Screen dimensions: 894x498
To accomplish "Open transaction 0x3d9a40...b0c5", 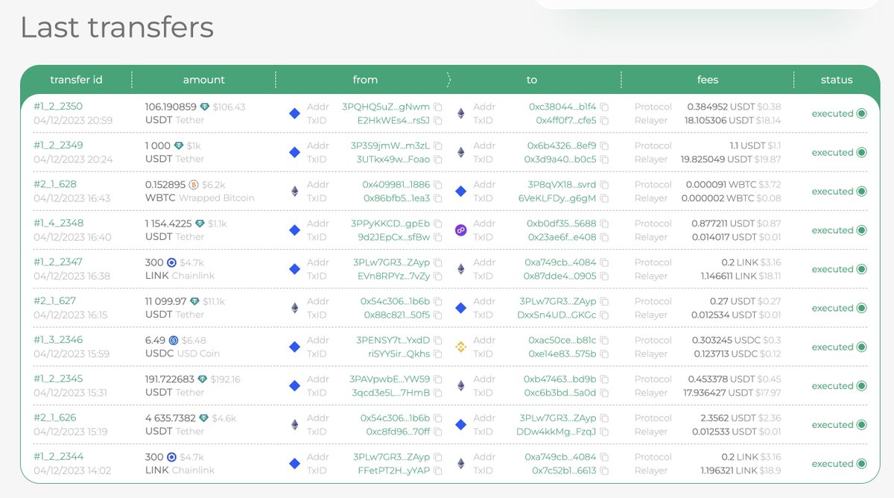I will point(561,160).
